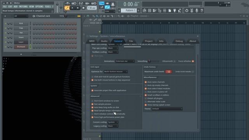Open the Legacy scaling dropdown
The image size is (249, 140).
(113, 126)
